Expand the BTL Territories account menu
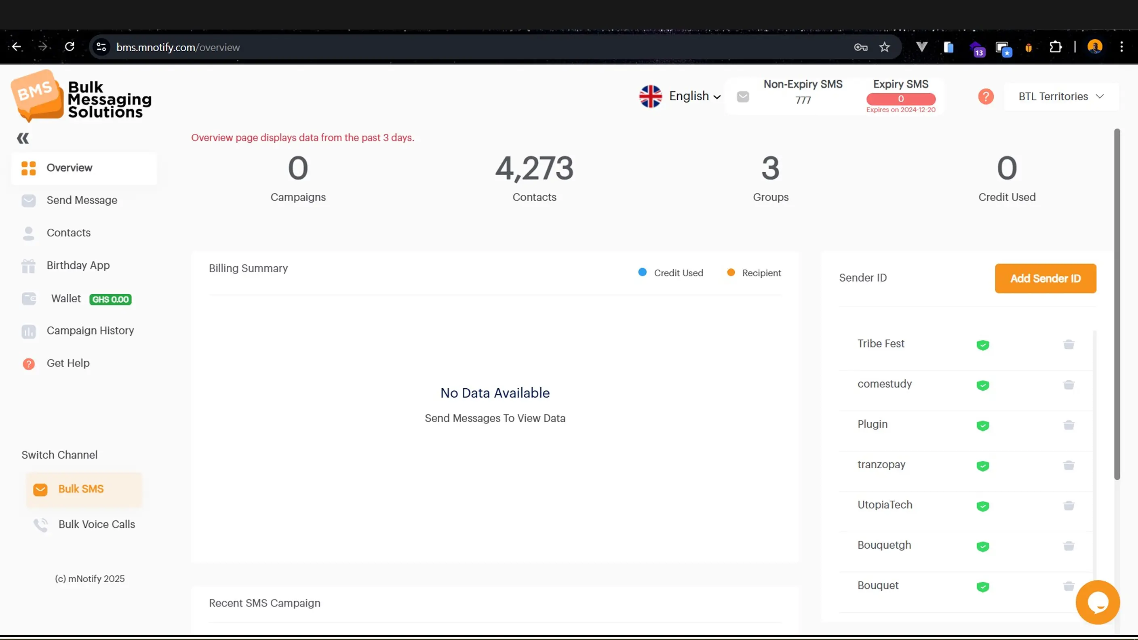Screen dimensions: 1138x640 [x=1060, y=96]
